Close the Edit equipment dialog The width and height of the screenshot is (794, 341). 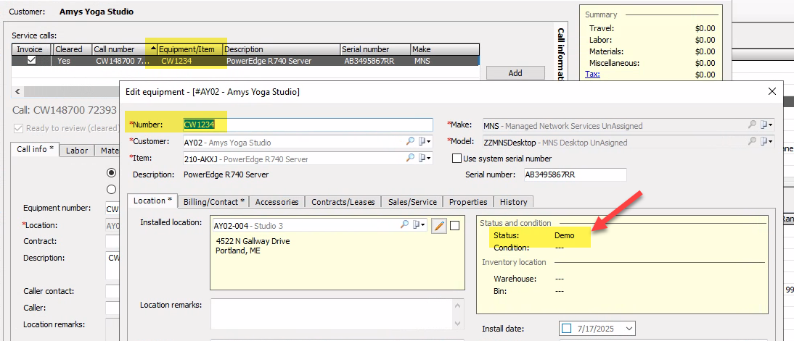(x=771, y=91)
